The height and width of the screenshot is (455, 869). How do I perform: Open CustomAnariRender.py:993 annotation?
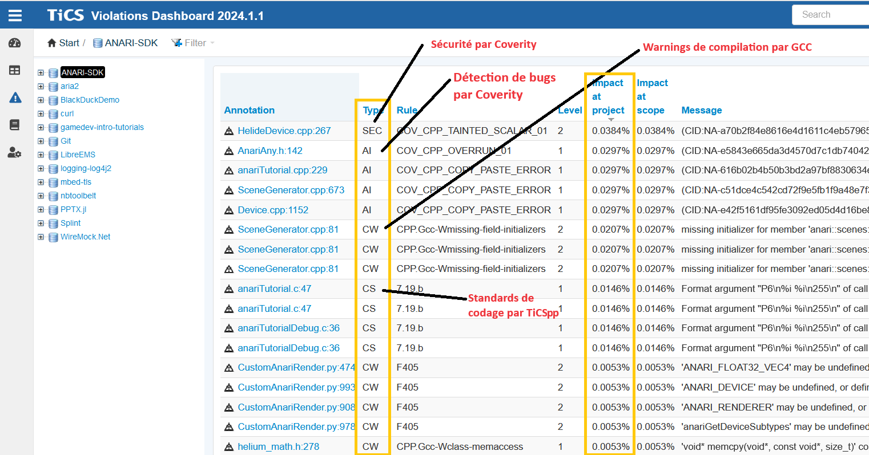[296, 387]
